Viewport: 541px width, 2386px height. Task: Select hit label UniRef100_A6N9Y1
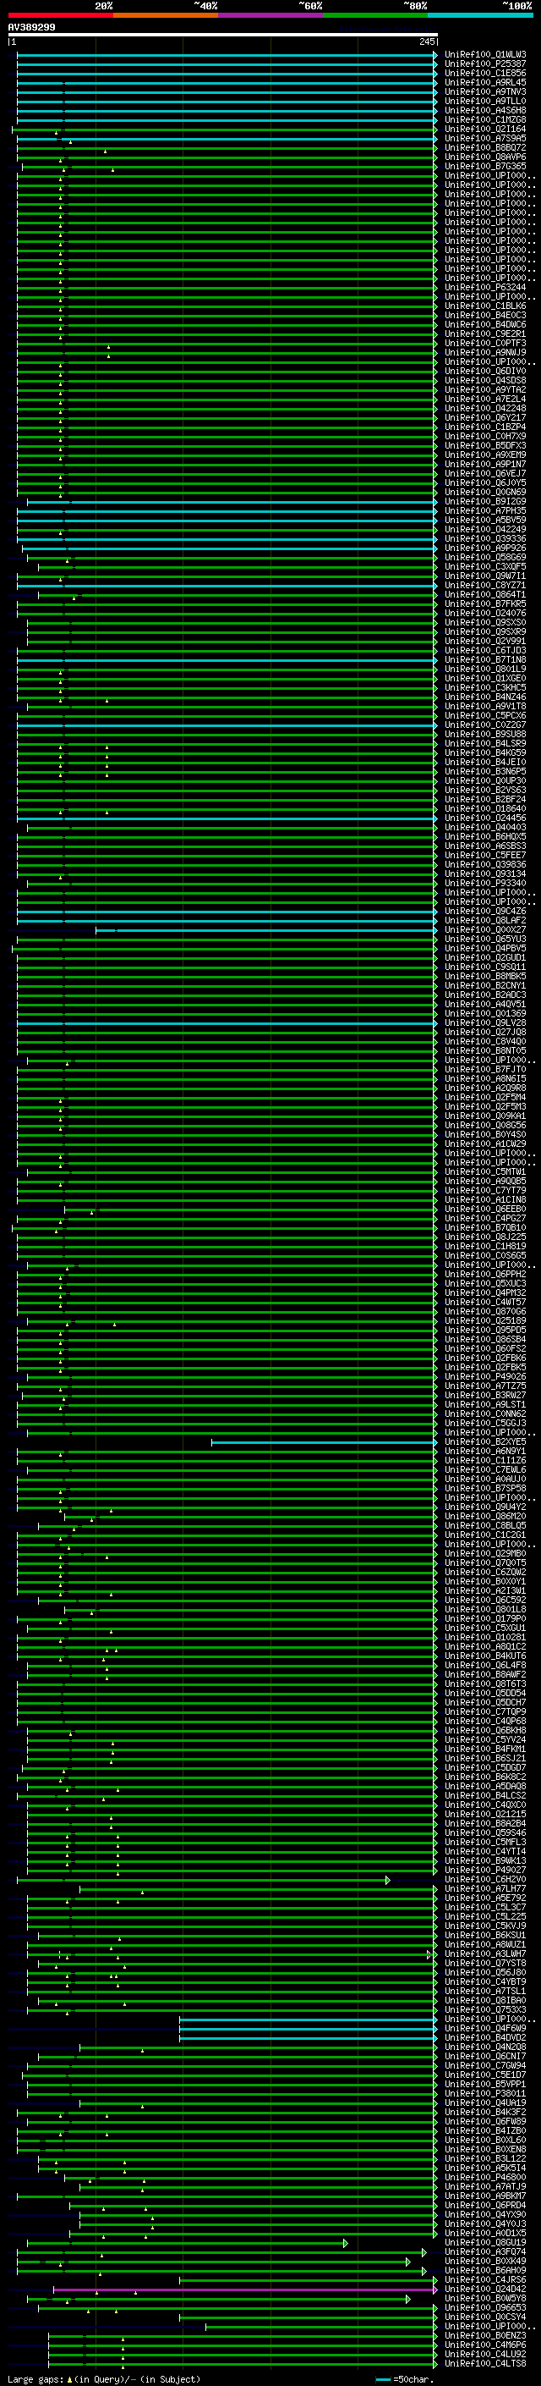[x=485, y=1451]
